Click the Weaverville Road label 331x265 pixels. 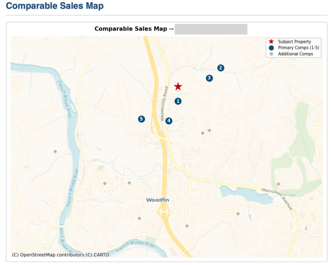point(164,103)
